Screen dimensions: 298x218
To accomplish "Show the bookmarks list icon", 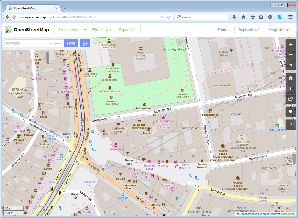I will [261, 17].
